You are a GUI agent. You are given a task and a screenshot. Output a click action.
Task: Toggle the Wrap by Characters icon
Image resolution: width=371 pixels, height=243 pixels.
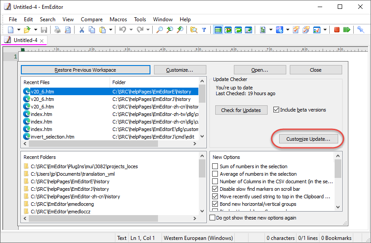point(228,30)
